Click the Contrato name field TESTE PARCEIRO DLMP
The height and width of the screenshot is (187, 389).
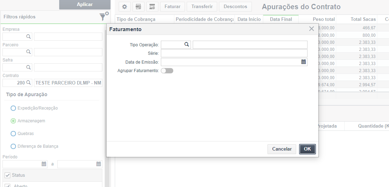tap(68, 83)
